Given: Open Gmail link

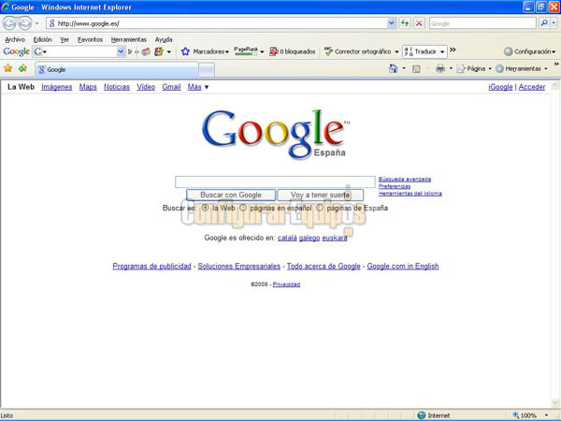Looking at the screenshot, I should pos(171,87).
